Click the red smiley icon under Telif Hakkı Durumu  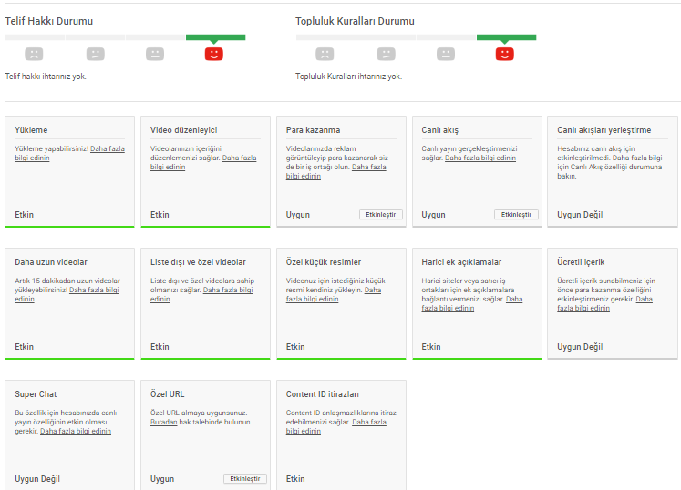coord(213,54)
